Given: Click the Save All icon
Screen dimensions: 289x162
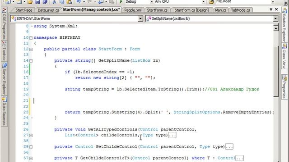Looking at the screenshot, I should pos(45,2).
